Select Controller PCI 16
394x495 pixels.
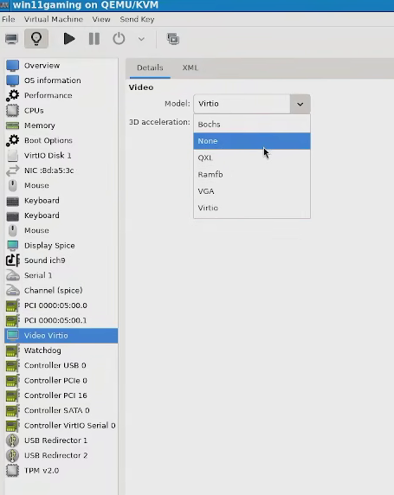[x=61, y=395]
